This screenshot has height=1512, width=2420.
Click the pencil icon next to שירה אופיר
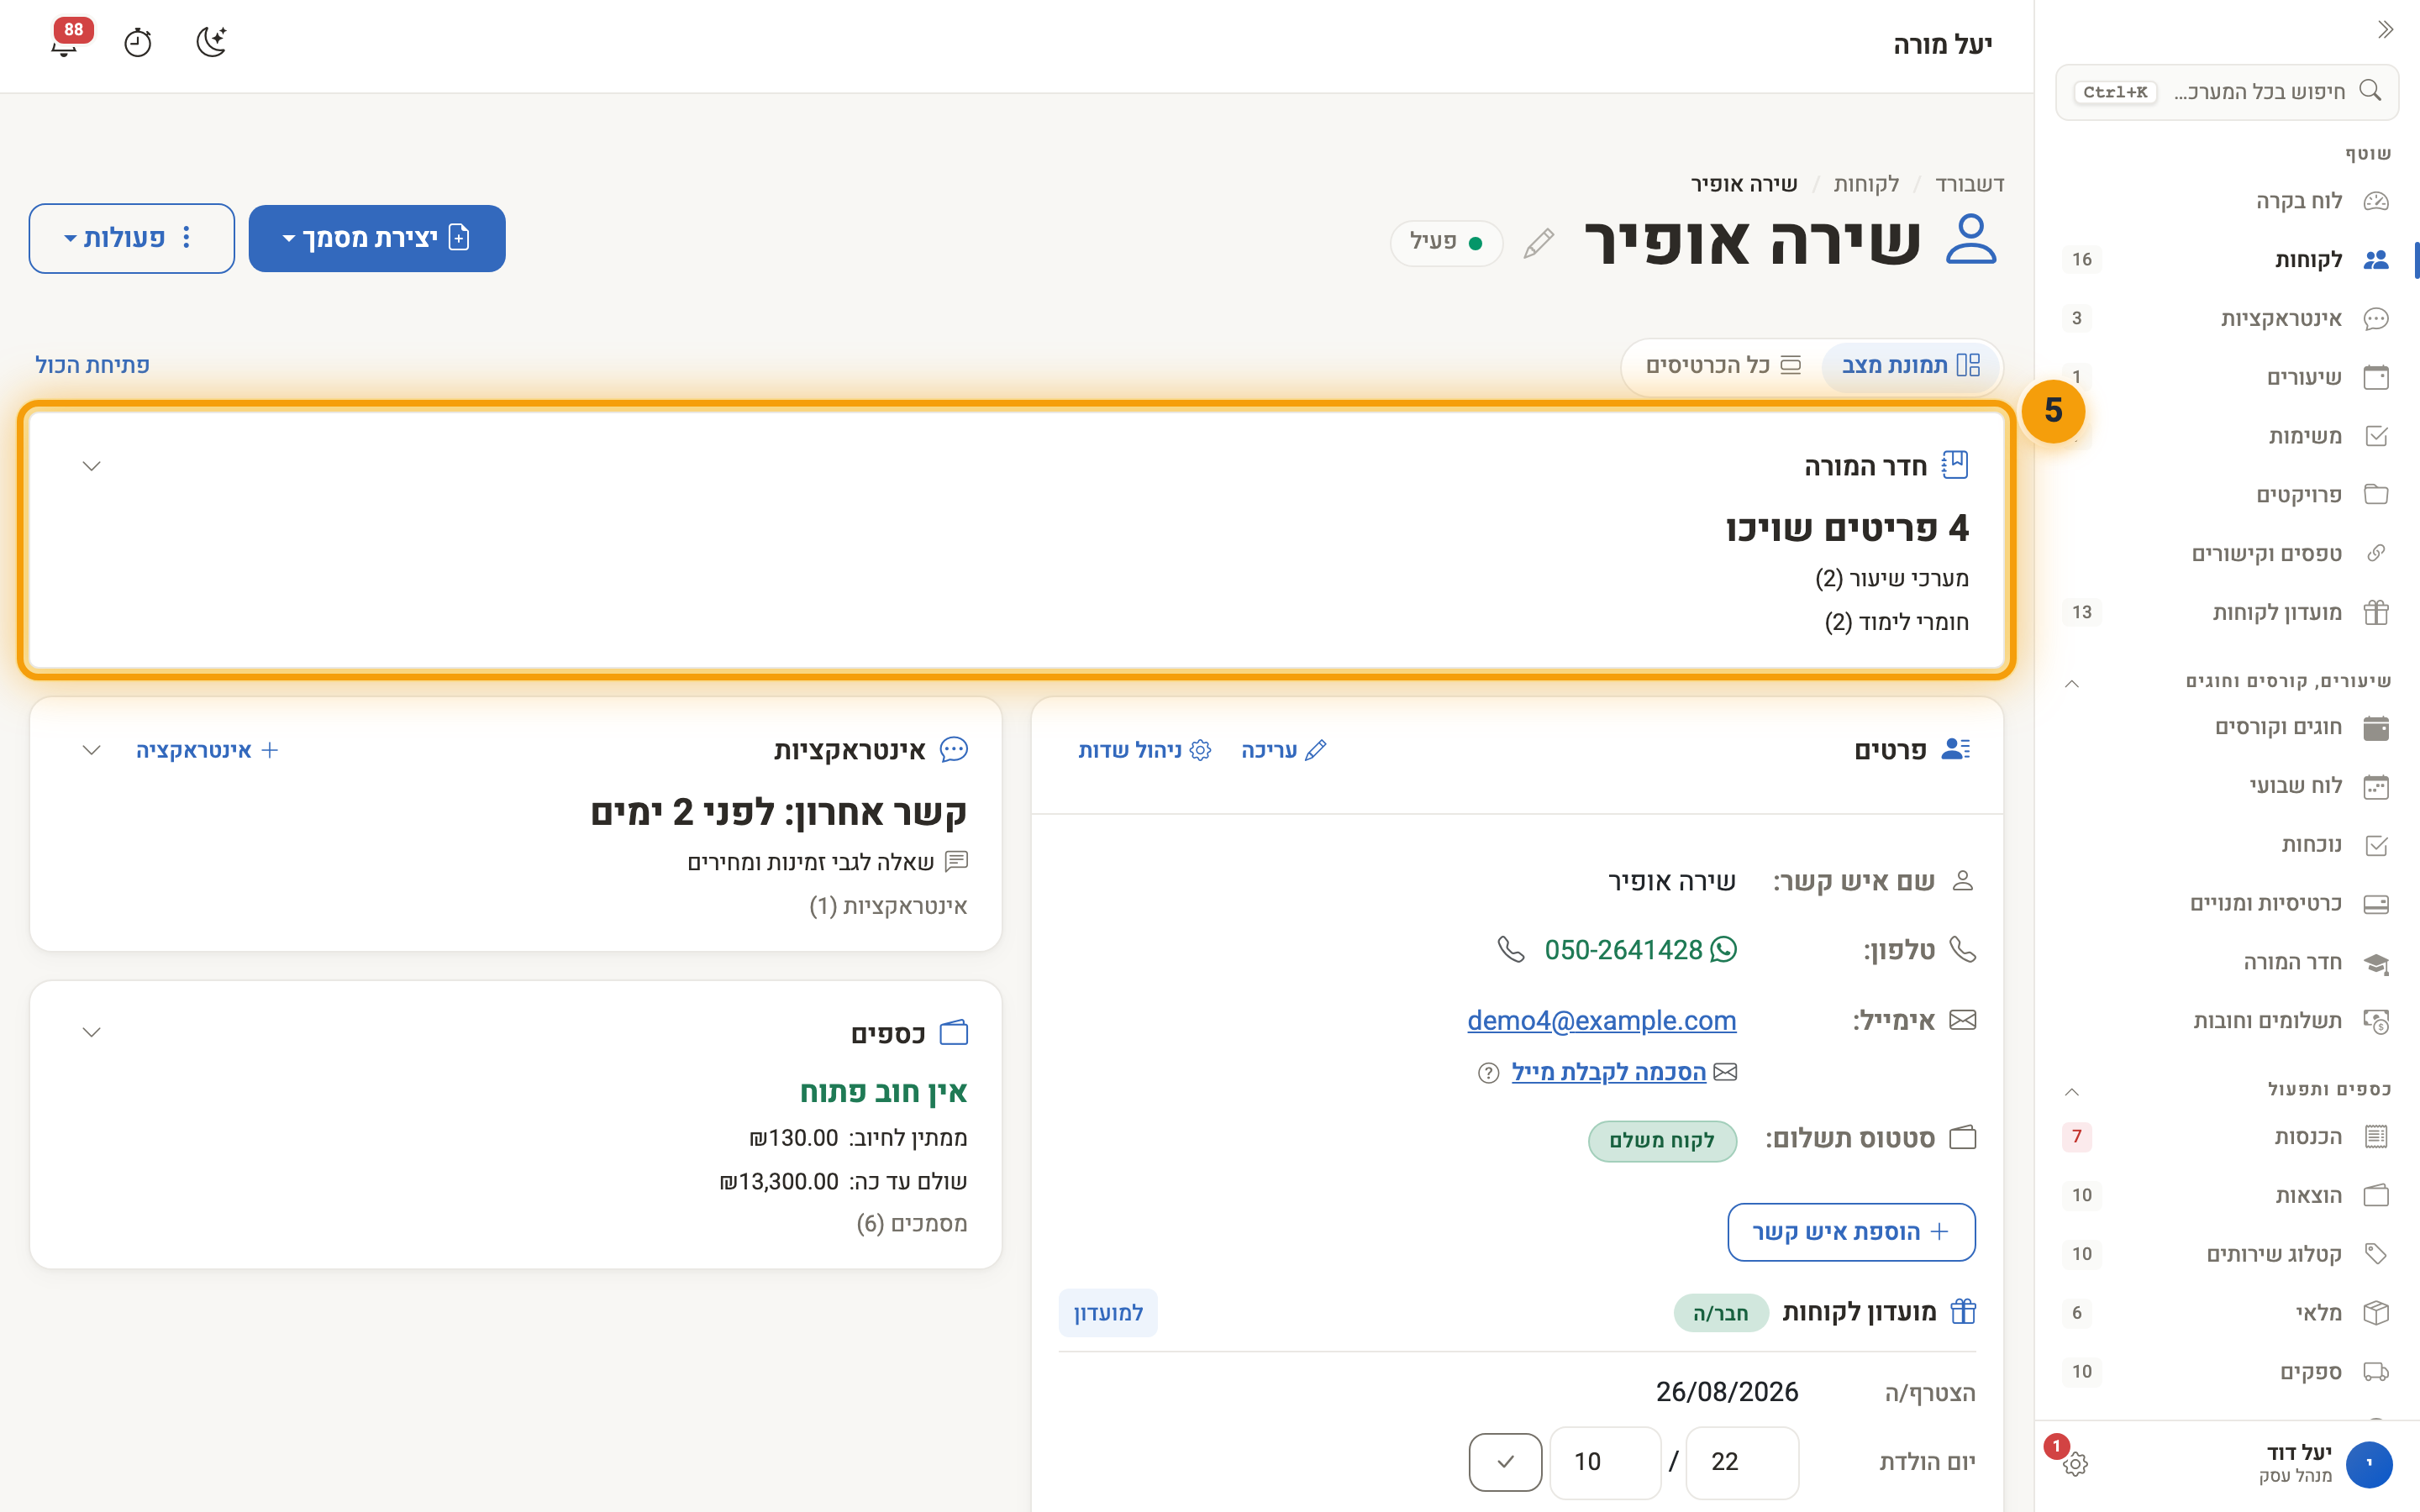(x=1539, y=243)
